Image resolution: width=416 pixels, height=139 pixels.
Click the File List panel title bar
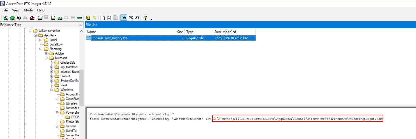pos(250,25)
